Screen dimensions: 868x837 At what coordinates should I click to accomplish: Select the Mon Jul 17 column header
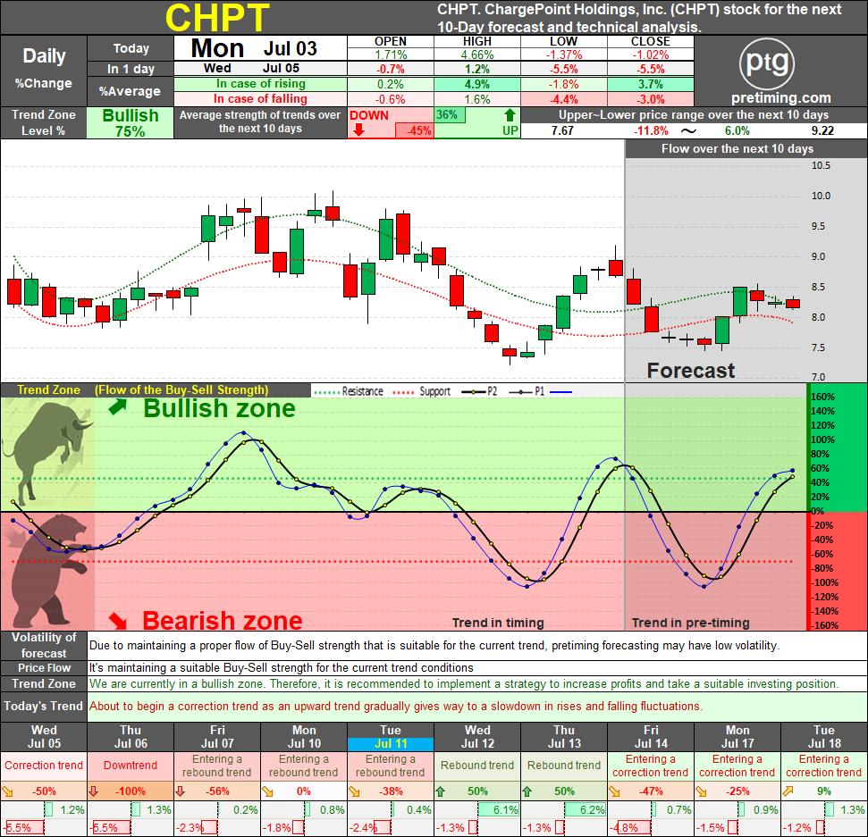point(737,737)
